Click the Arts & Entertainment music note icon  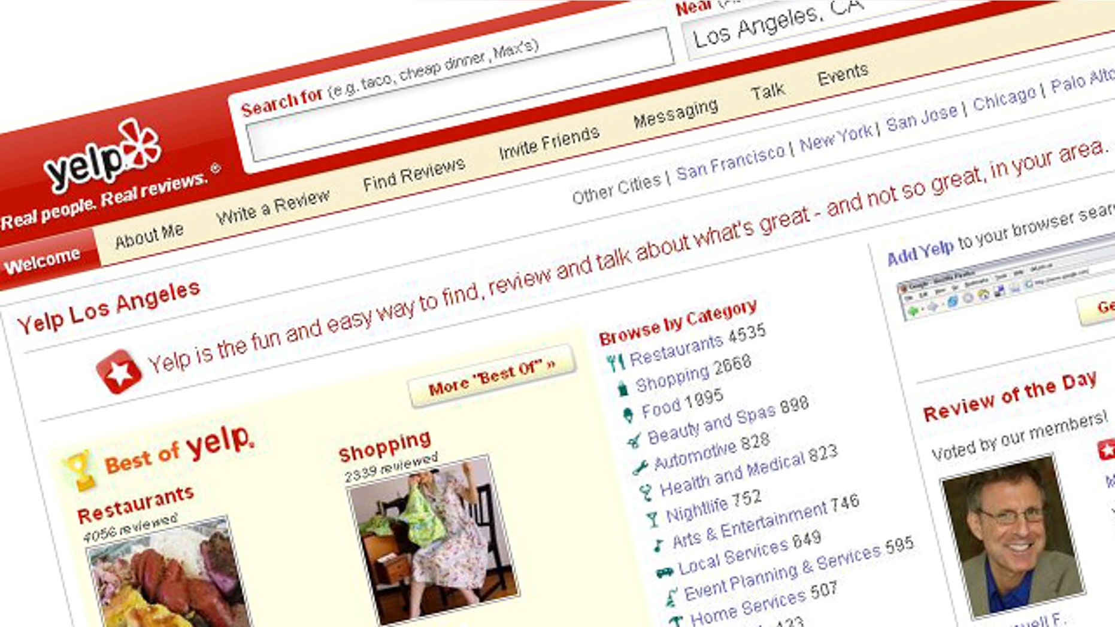tap(658, 544)
